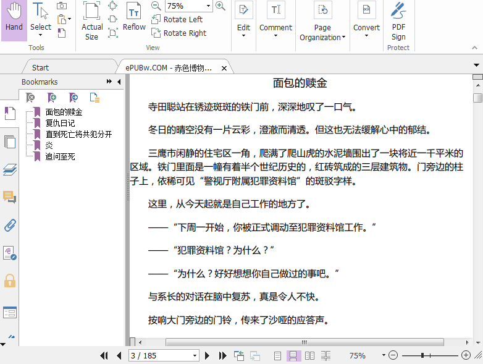Rotate the page right
Viewport: 483px width, 364px height.
pos(178,33)
